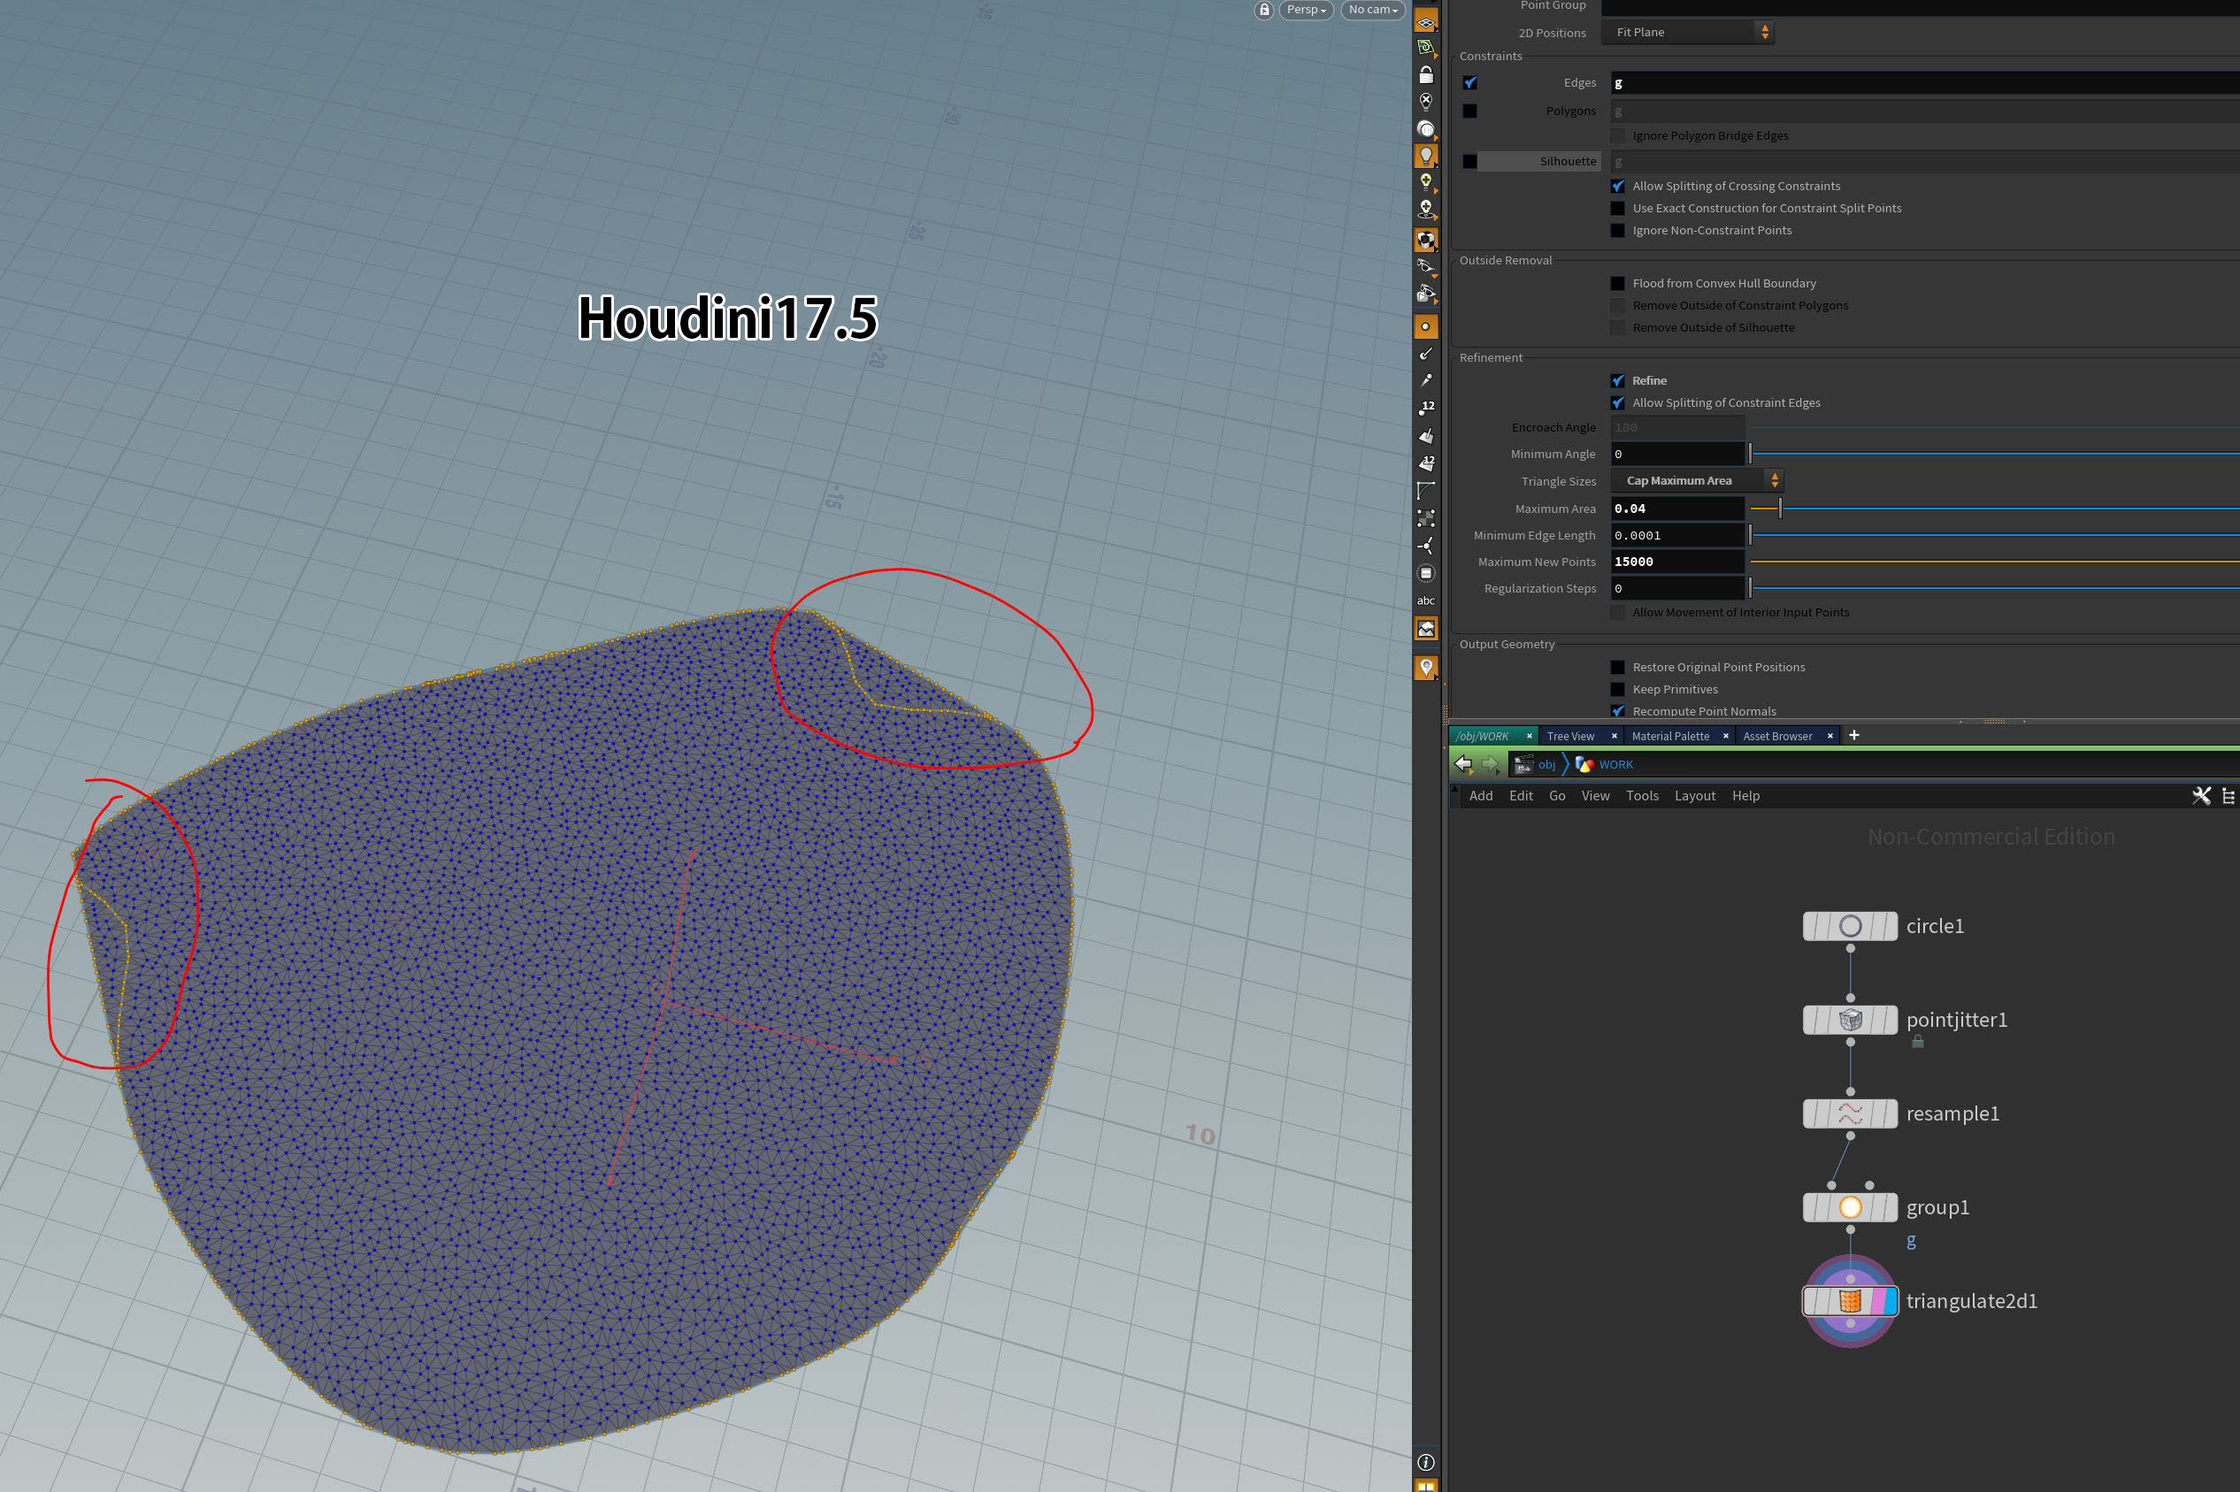Go back with the network editor back arrow
The image size is (2240, 1492).
pyautogui.click(x=1463, y=764)
